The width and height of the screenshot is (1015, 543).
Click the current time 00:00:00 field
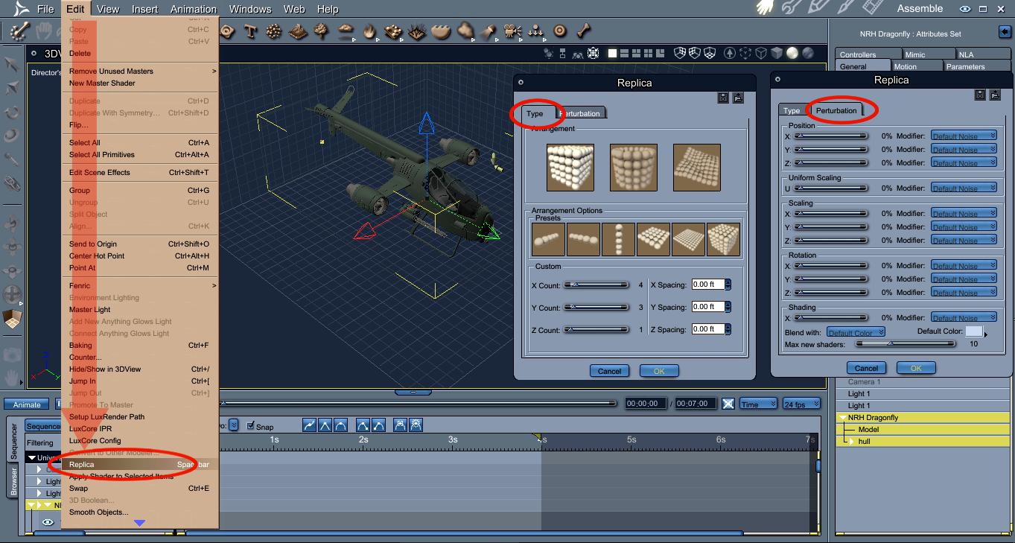click(x=645, y=404)
